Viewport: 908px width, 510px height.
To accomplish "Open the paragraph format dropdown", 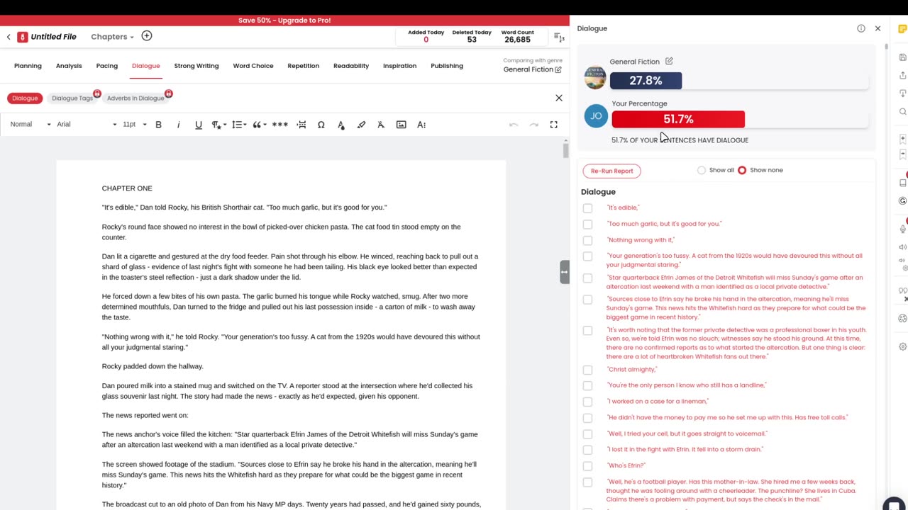I will coord(219,125).
